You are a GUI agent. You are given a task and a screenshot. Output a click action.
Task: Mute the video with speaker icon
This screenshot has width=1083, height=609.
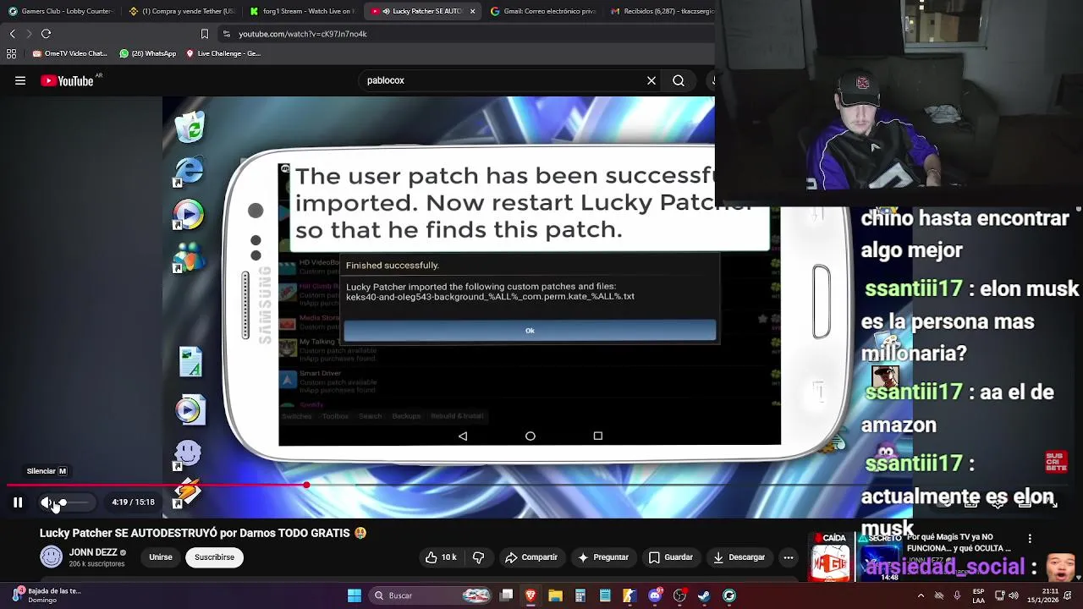pos(47,502)
